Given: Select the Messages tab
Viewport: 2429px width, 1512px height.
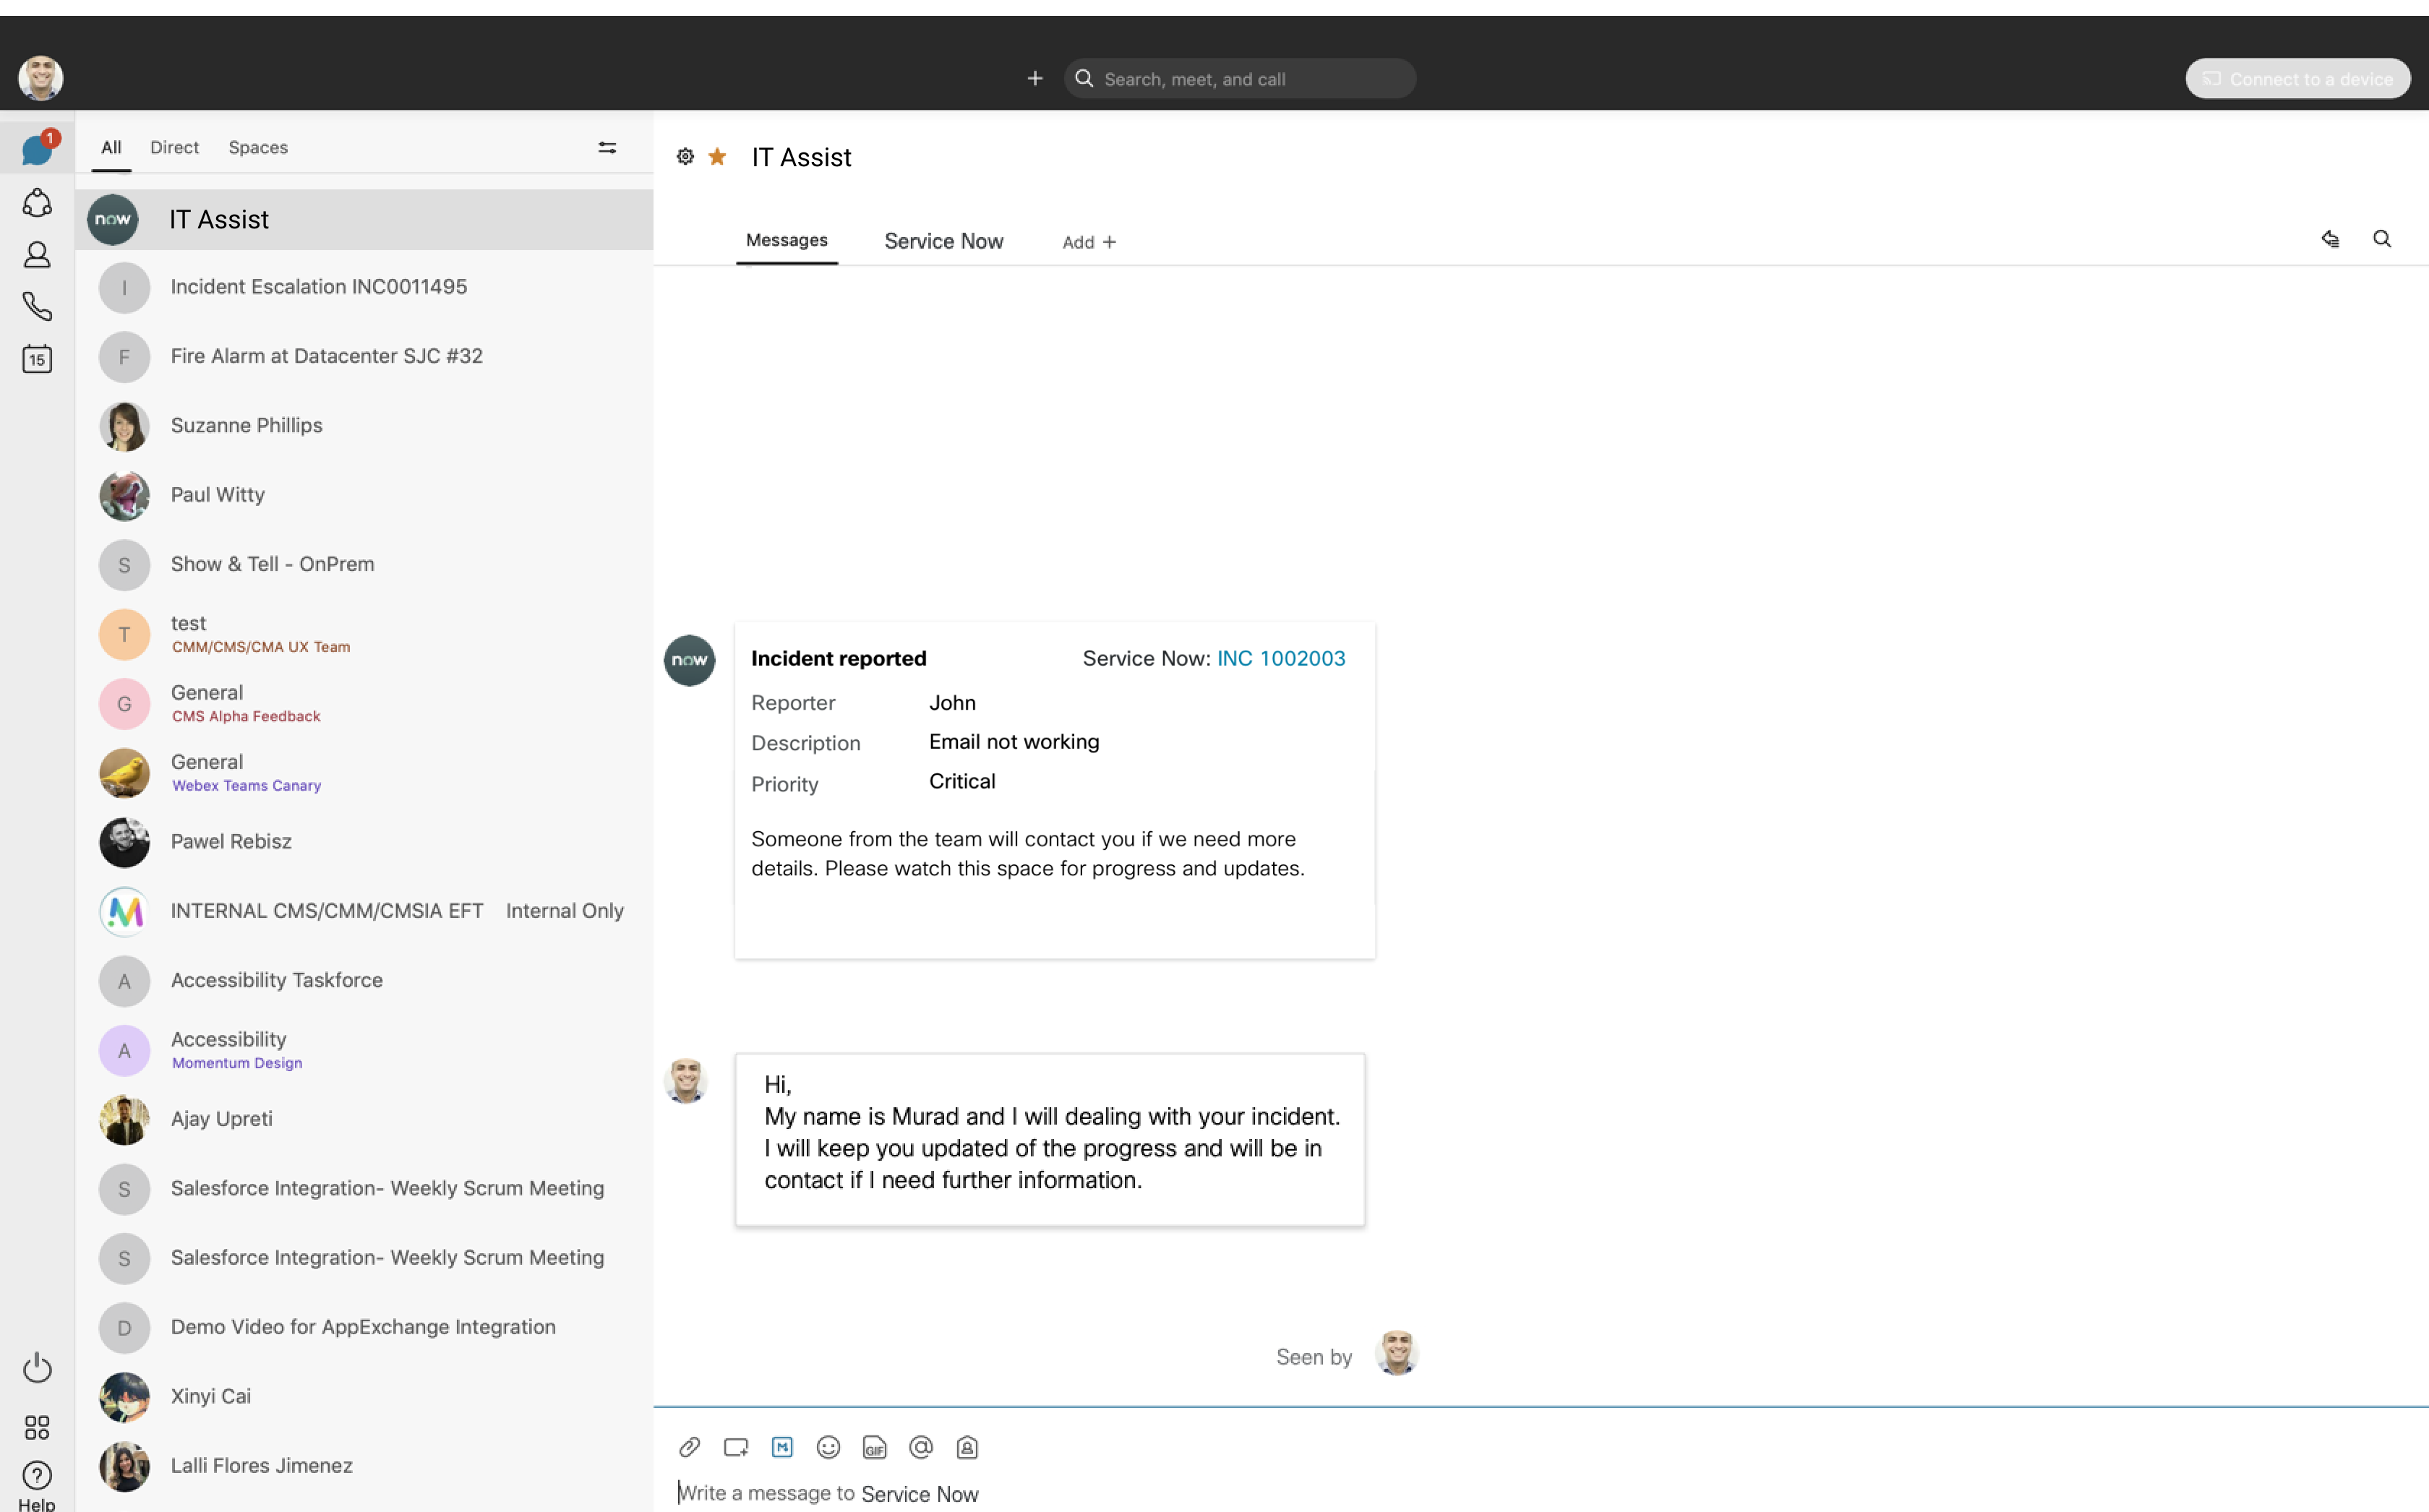Looking at the screenshot, I should pos(787,240).
